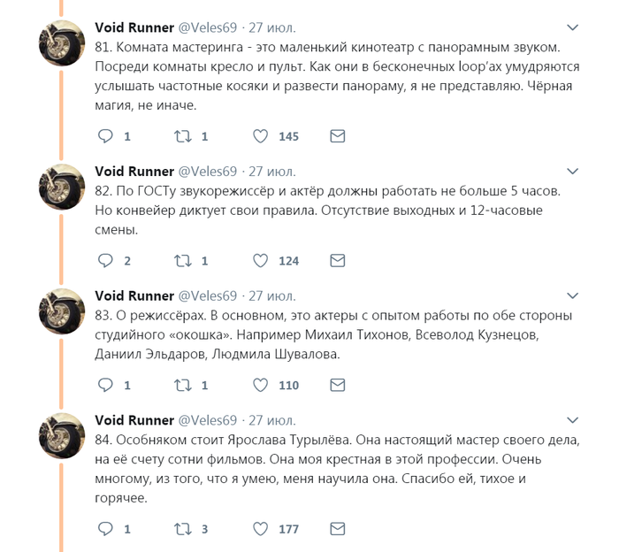This screenshot has width=619, height=552.
Task: Like tweet 81 with 145 likes
Action: tap(261, 136)
